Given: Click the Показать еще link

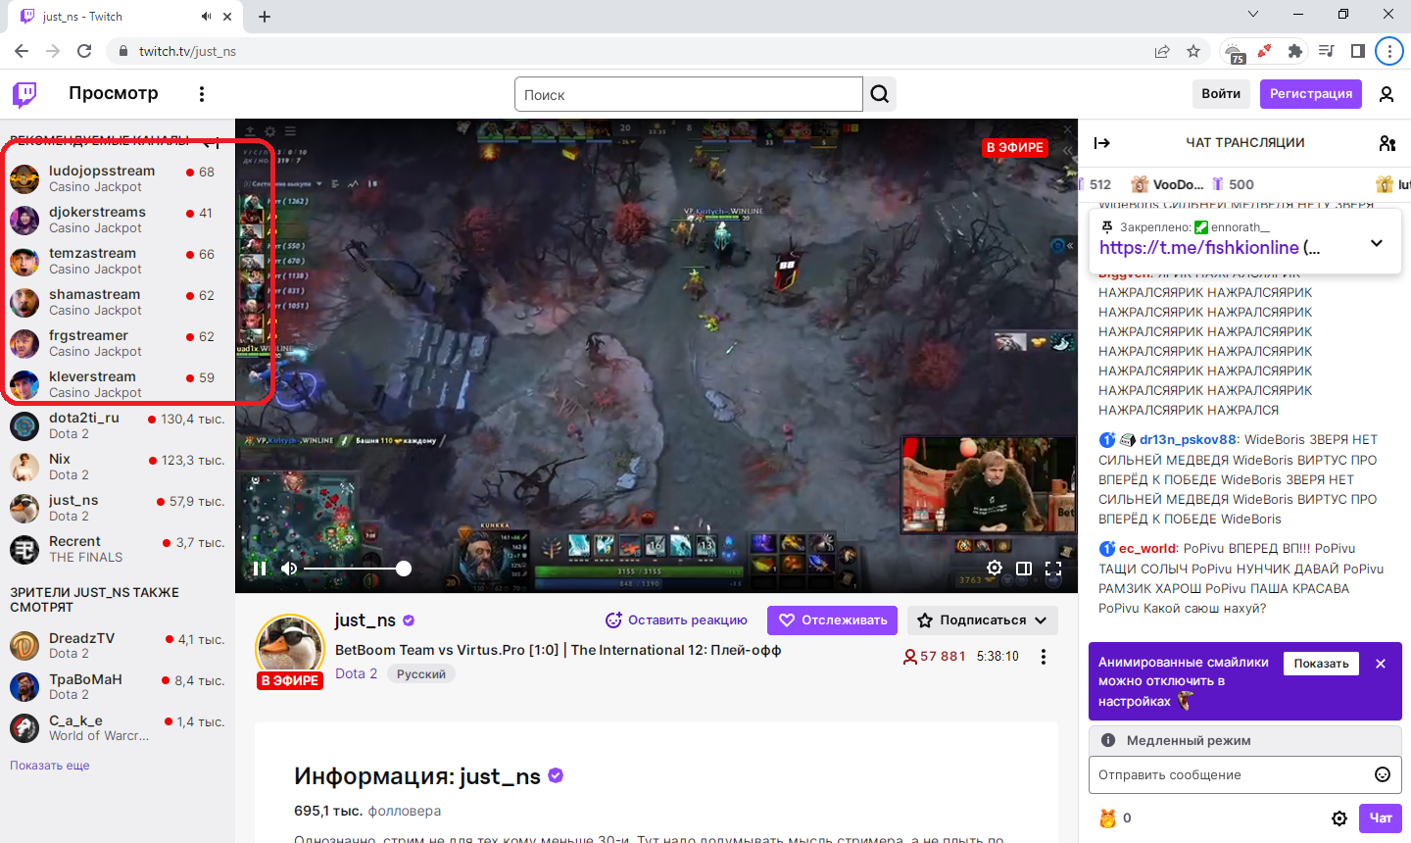Looking at the screenshot, I should pyautogui.click(x=50, y=766).
